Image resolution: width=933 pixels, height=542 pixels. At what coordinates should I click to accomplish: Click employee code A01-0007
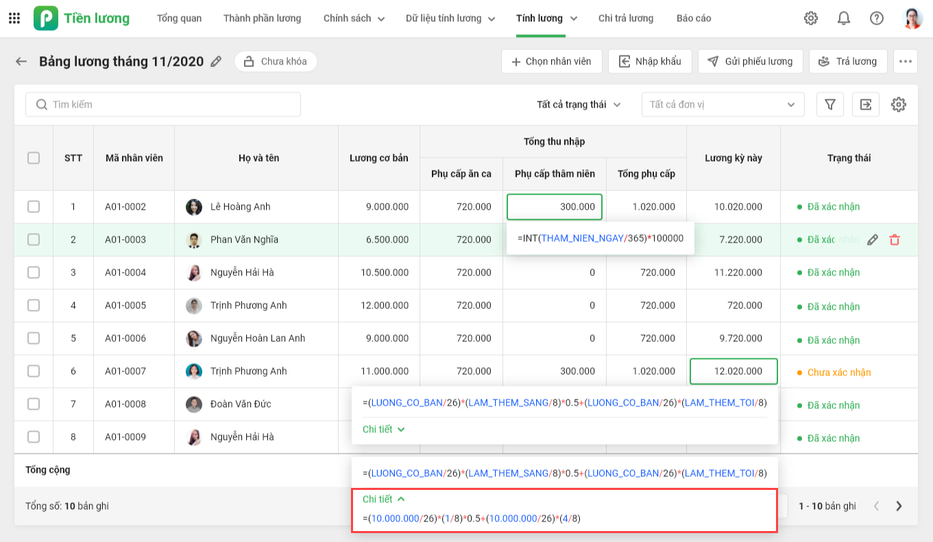(x=125, y=371)
